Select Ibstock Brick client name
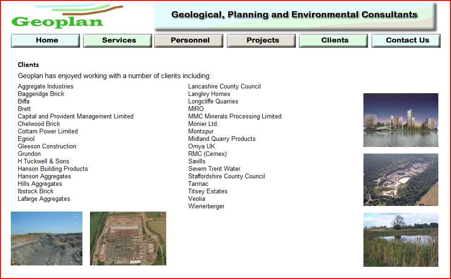The height and width of the screenshot is (279, 451). (36, 191)
